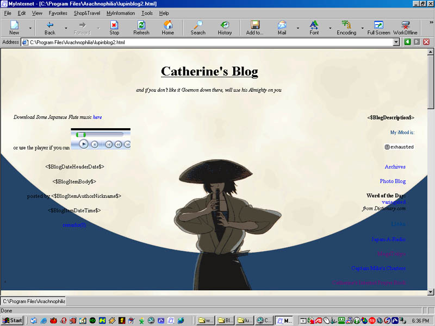Open the Mail button dropdown arrow
The image size is (435, 326).
click(x=298, y=28)
